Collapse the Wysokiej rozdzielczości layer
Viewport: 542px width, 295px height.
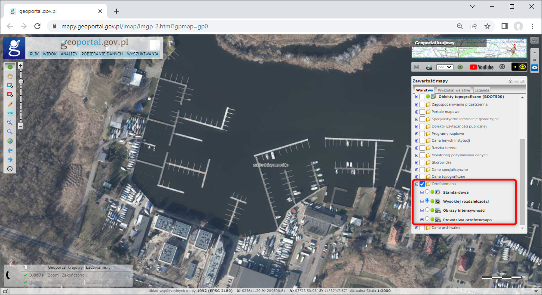point(422,201)
